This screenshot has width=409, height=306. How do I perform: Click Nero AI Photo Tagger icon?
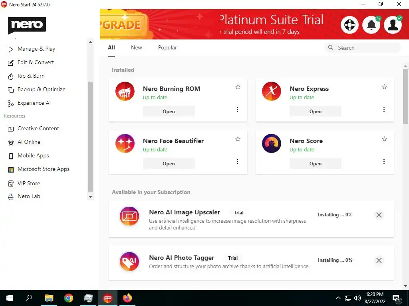pos(129,261)
